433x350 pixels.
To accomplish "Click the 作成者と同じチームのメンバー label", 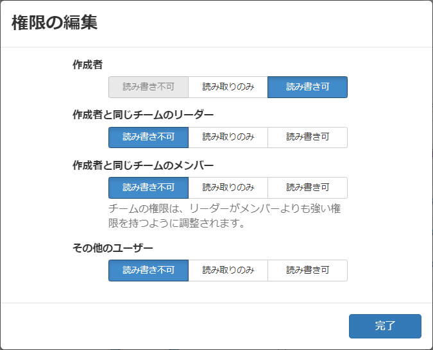I will (x=143, y=165).
